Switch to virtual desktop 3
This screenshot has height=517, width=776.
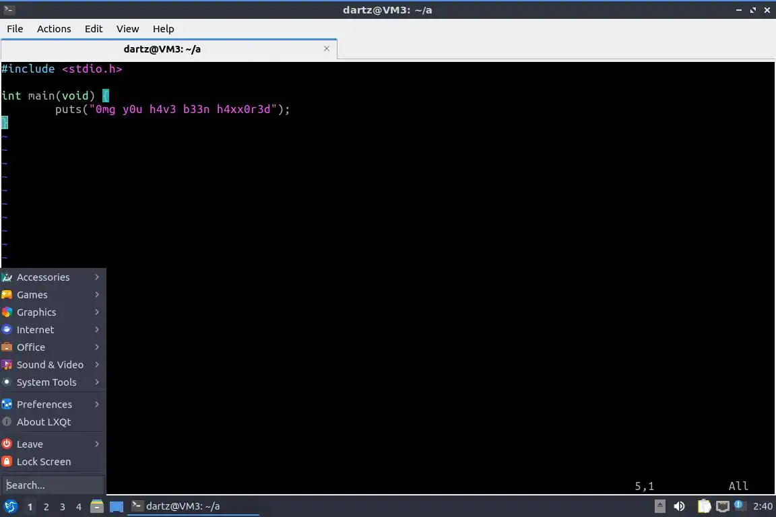pyautogui.click(x=63, y=507)
